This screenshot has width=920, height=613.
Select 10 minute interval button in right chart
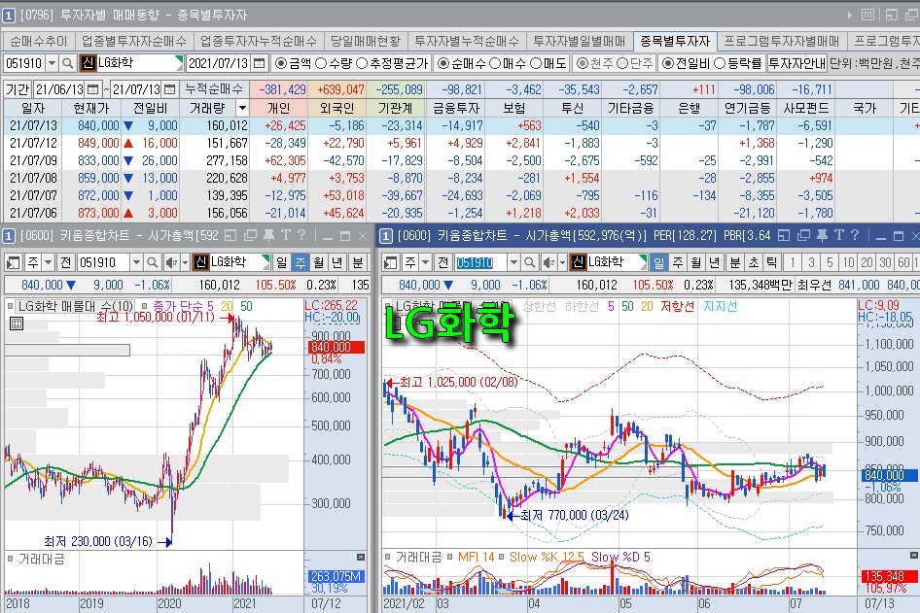coord(848,262)
